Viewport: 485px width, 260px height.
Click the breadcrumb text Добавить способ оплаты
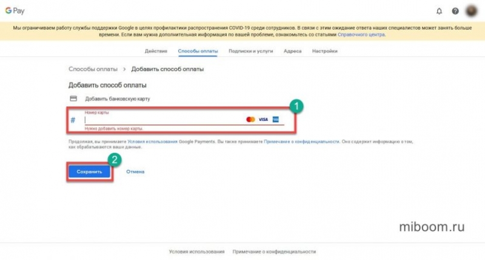(x=167, y=69)
